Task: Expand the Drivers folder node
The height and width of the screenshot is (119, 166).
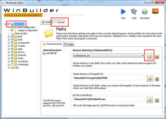Action: pos(9,52)
